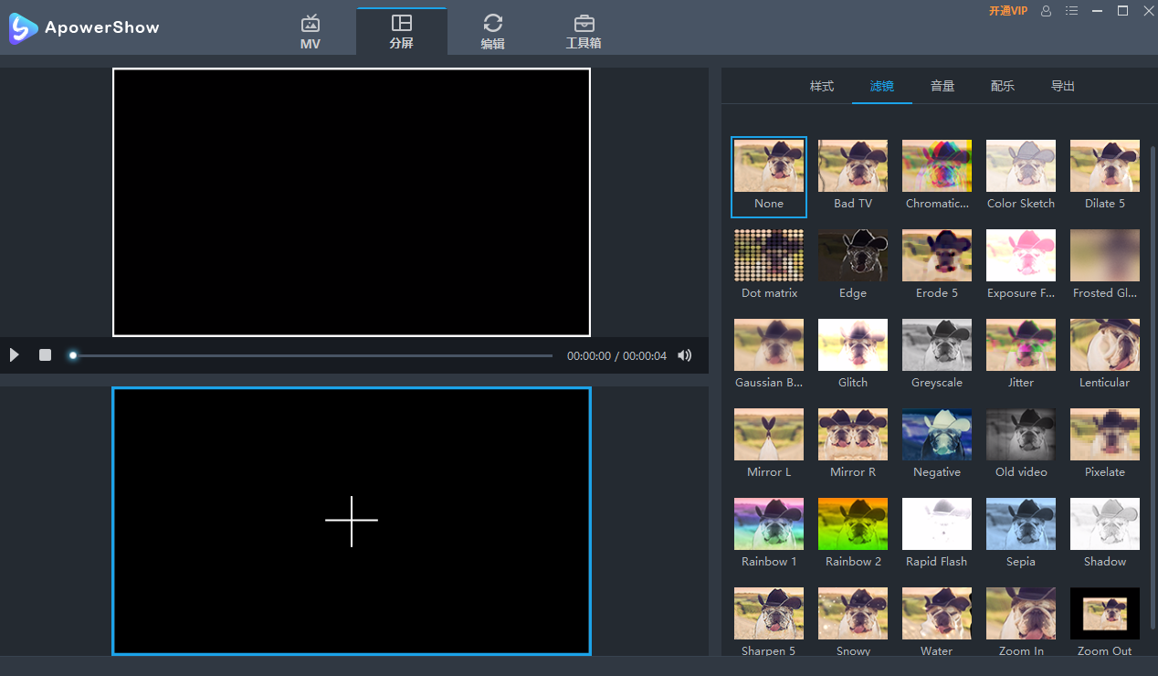Switch to the 音量 (Volume) tab
The image size is (1158, 676).
tap(942, 86)
